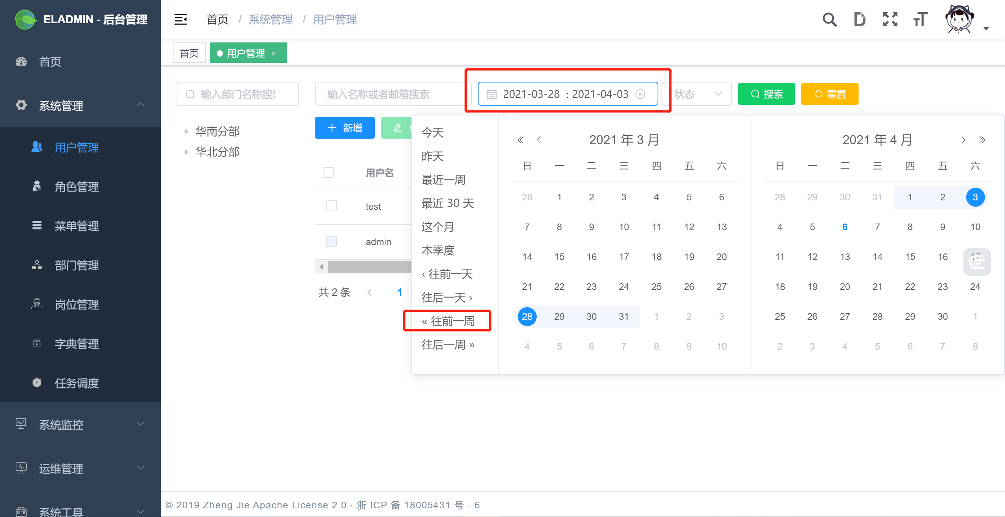Screen dimensions: 1005x517
Task: Collapse sidebar with hamburger icon
Action: 181,19
